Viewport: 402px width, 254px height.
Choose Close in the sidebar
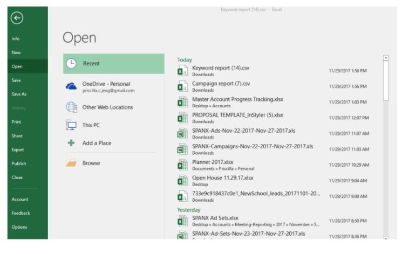click(x=28, y=177)
